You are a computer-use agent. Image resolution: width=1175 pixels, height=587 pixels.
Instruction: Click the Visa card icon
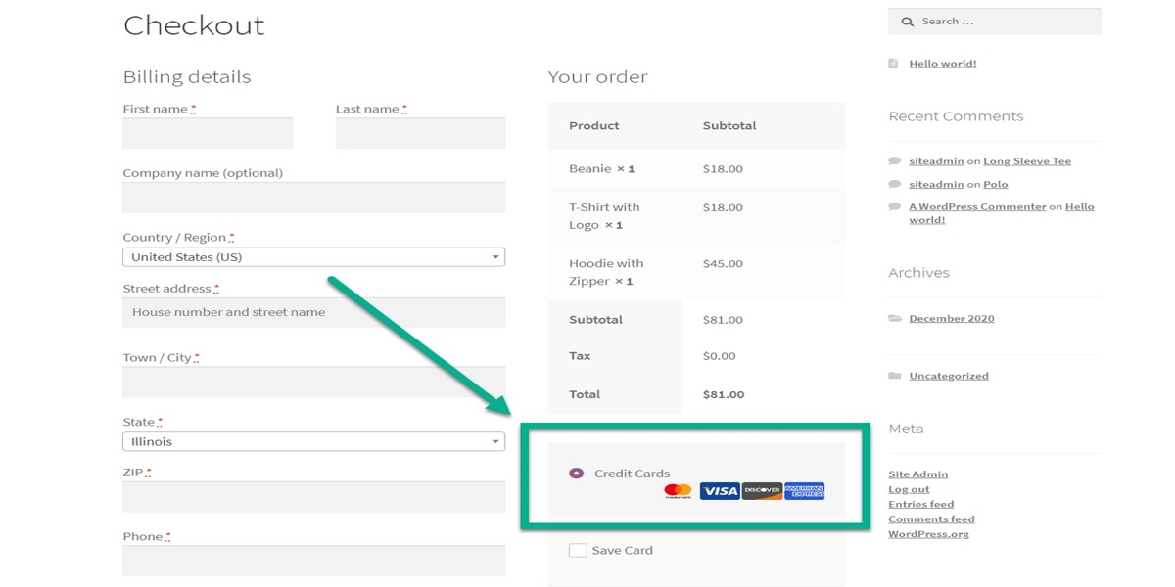(720, 491)
